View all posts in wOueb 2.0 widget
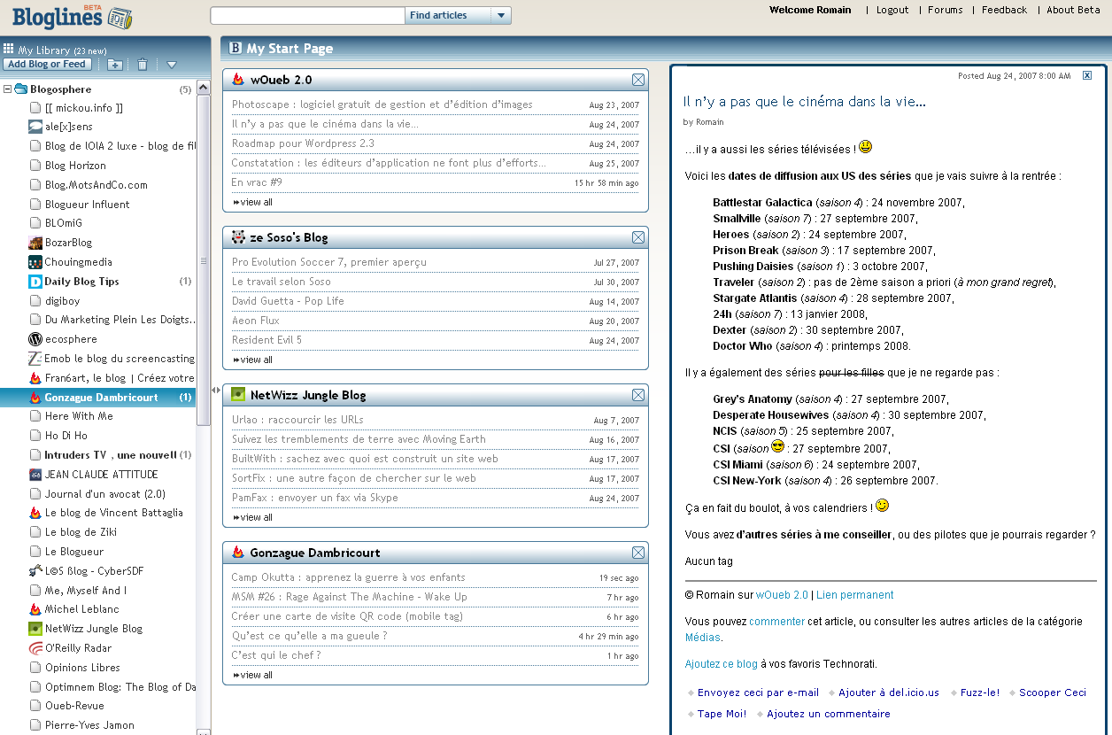The image size is (1112, 735). tap(252, 202)
